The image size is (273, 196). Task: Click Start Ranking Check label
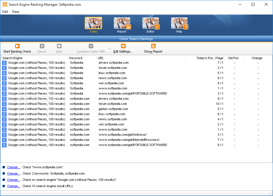click(17, 51)
